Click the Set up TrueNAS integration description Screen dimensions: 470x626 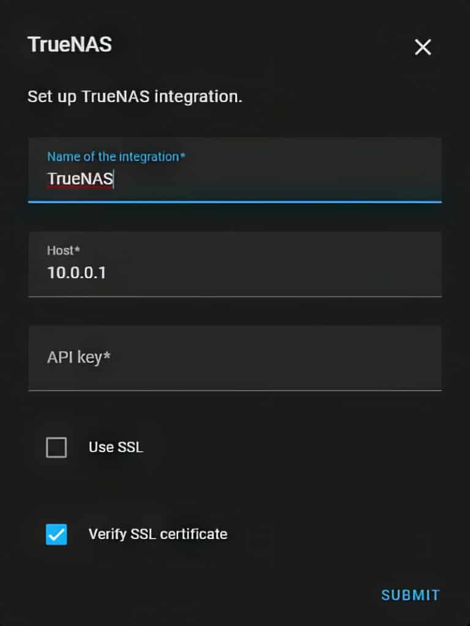coord(135,97)
